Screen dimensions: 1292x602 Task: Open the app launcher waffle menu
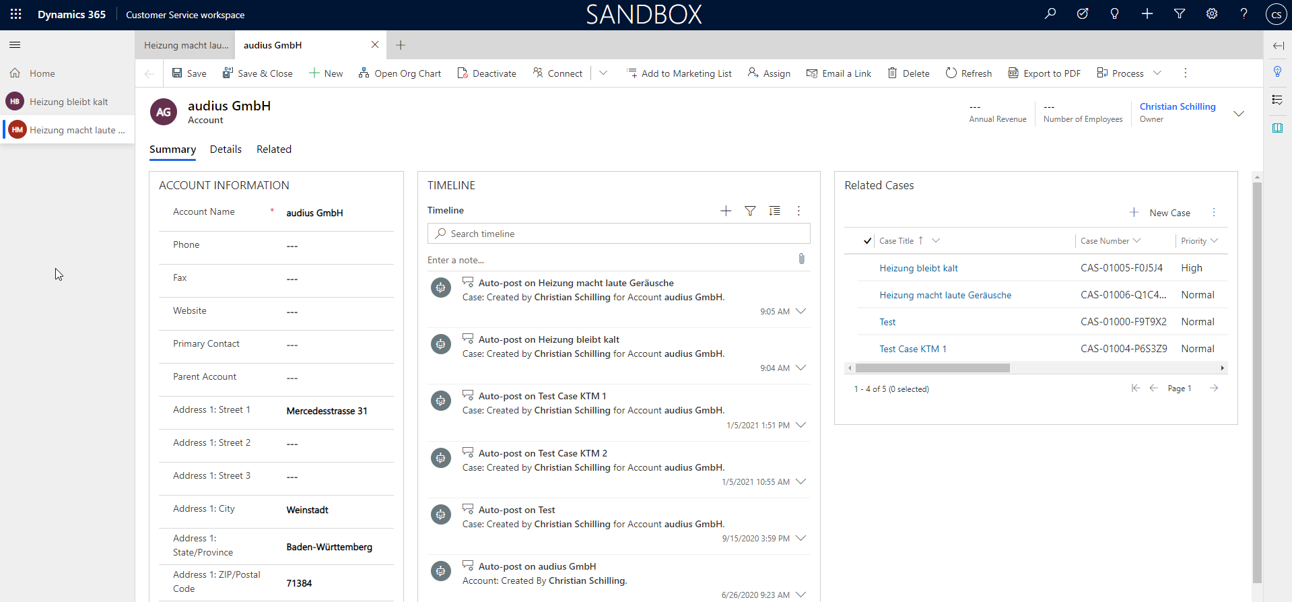(x=15, y=14)
